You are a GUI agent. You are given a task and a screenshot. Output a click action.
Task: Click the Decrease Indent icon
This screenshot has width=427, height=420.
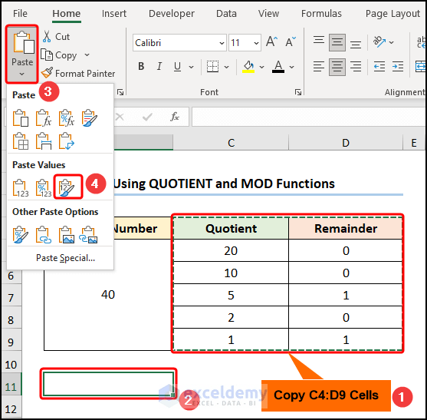[x=379, y=66]
